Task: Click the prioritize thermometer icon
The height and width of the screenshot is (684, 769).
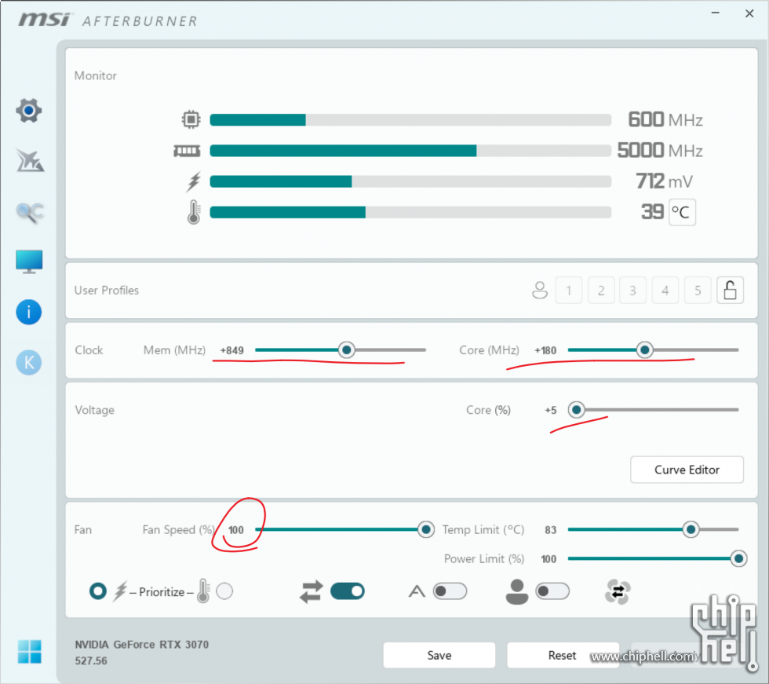Action: coord(203,591)
